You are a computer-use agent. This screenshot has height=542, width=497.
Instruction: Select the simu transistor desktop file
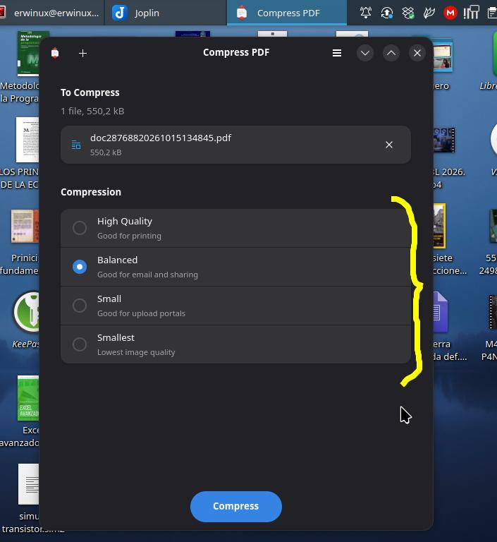tap(29, 484)
